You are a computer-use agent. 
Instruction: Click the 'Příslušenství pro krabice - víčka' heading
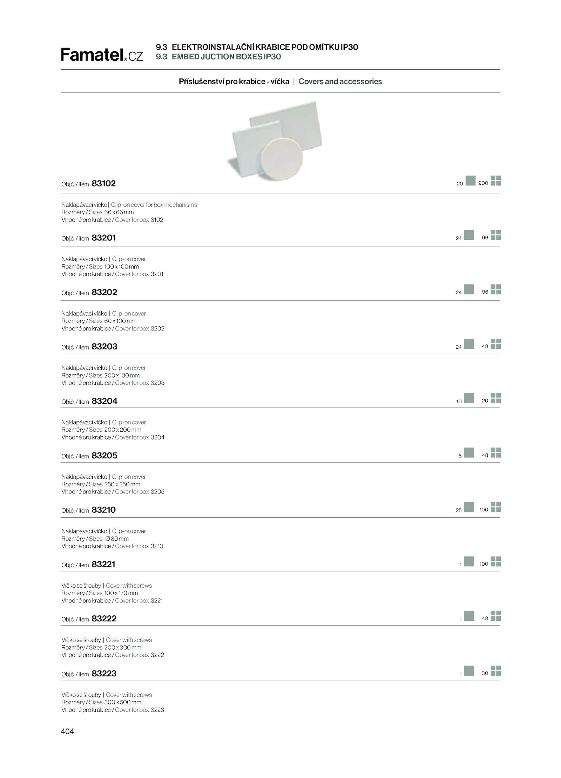234,81
